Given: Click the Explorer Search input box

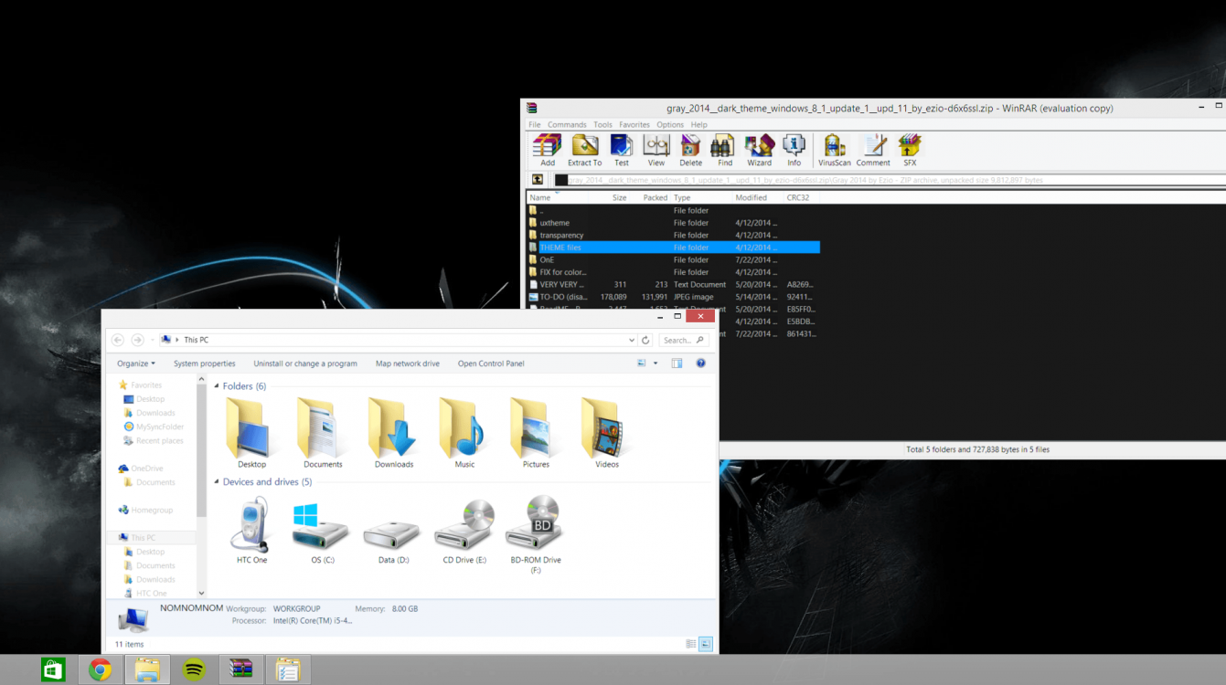Looking at the screenshot, I should (x=684, y=340).
